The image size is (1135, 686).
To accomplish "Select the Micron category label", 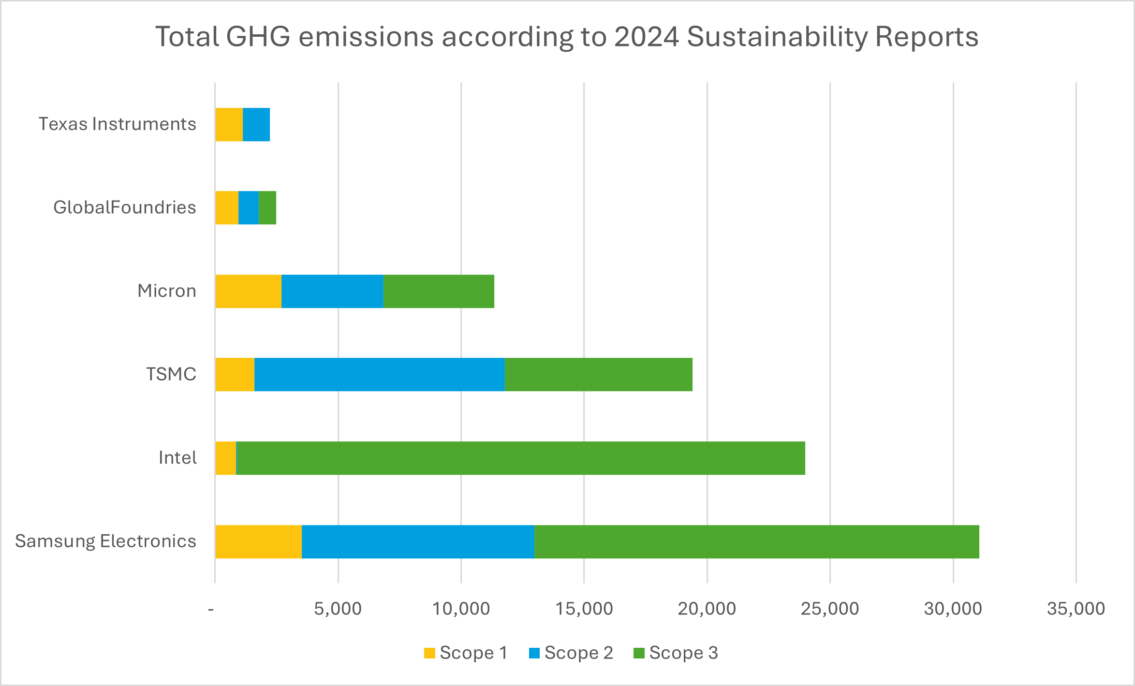I will 167,291.
